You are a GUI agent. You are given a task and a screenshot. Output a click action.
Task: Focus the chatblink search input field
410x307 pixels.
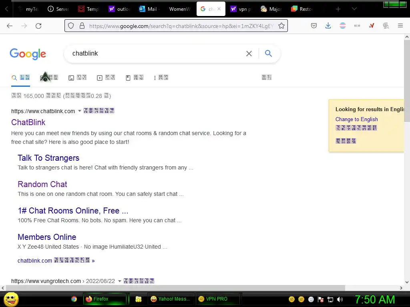(157, 54)
